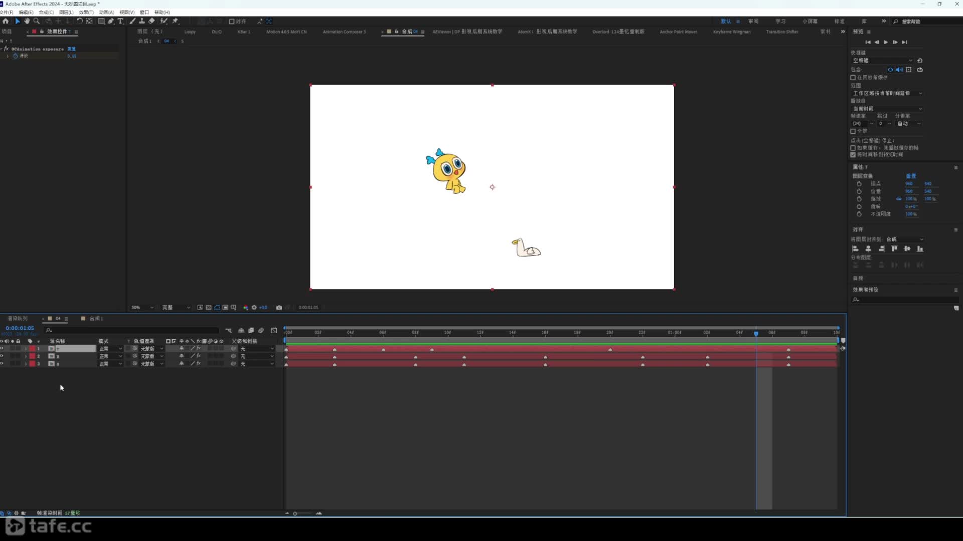Go to the Home screen icon
963x541 pixels.
[6, 21]
